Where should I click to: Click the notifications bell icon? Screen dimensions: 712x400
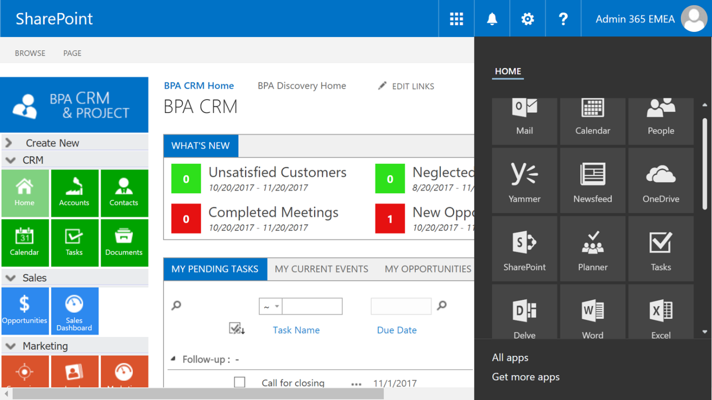(492, 19)
